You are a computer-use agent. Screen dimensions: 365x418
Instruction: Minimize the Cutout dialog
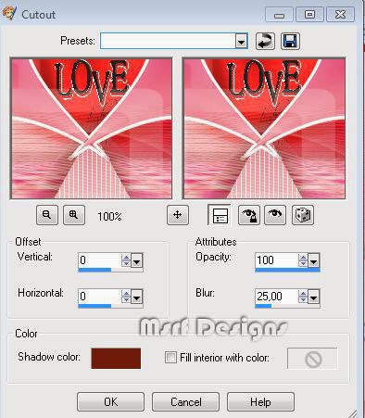point(279,15)
